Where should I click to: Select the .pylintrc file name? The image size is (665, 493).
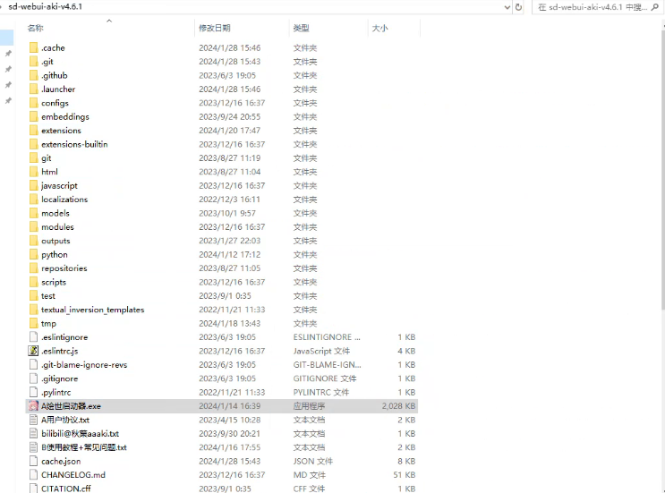(x=56, y=392)
